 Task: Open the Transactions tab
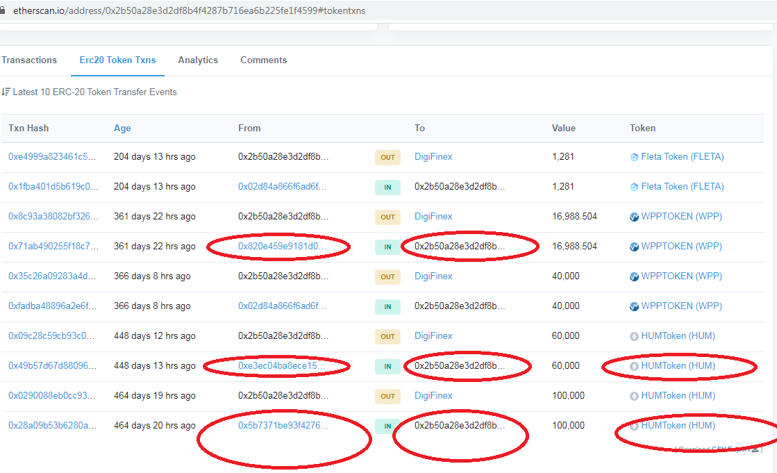tap(29, 60)
